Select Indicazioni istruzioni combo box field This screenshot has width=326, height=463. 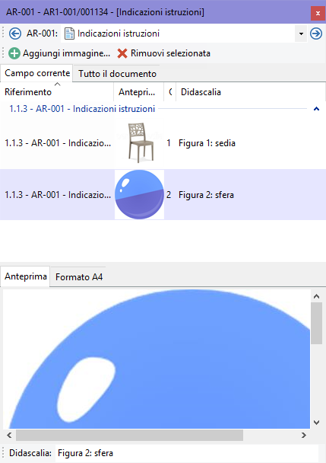(x=184, y=34)
